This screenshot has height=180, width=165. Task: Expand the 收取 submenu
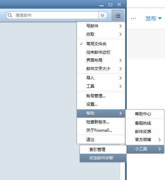pyautogui.click(x=101, y=34)
